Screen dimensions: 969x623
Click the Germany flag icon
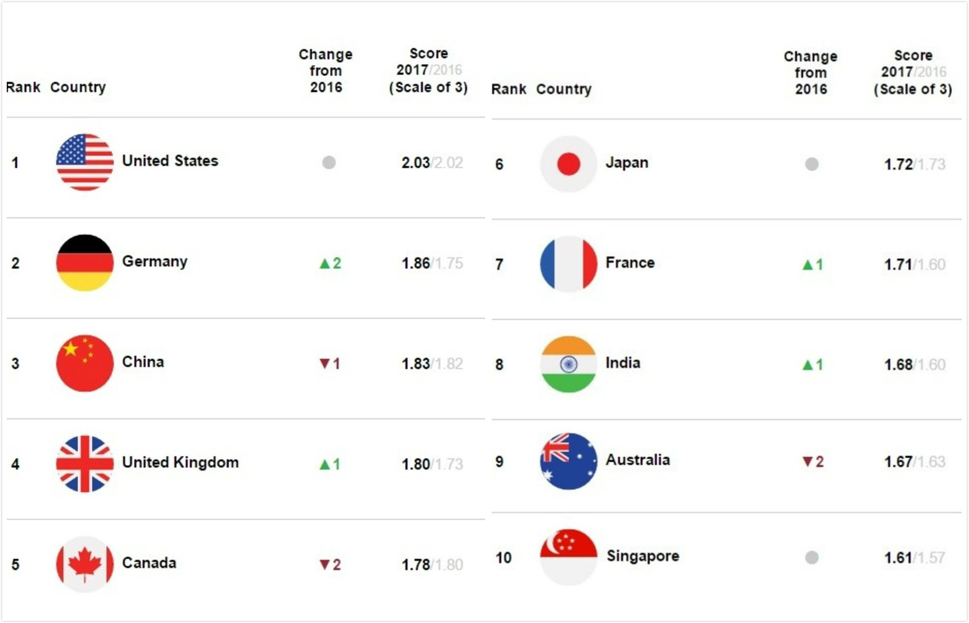click(84, 263)
